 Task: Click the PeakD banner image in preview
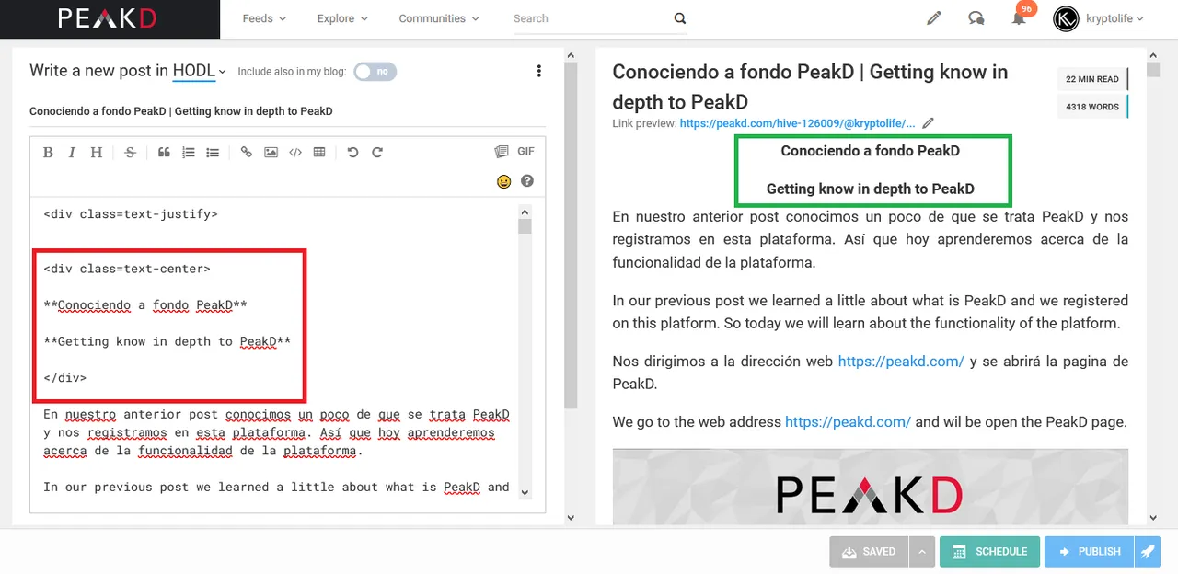point(871,488)
